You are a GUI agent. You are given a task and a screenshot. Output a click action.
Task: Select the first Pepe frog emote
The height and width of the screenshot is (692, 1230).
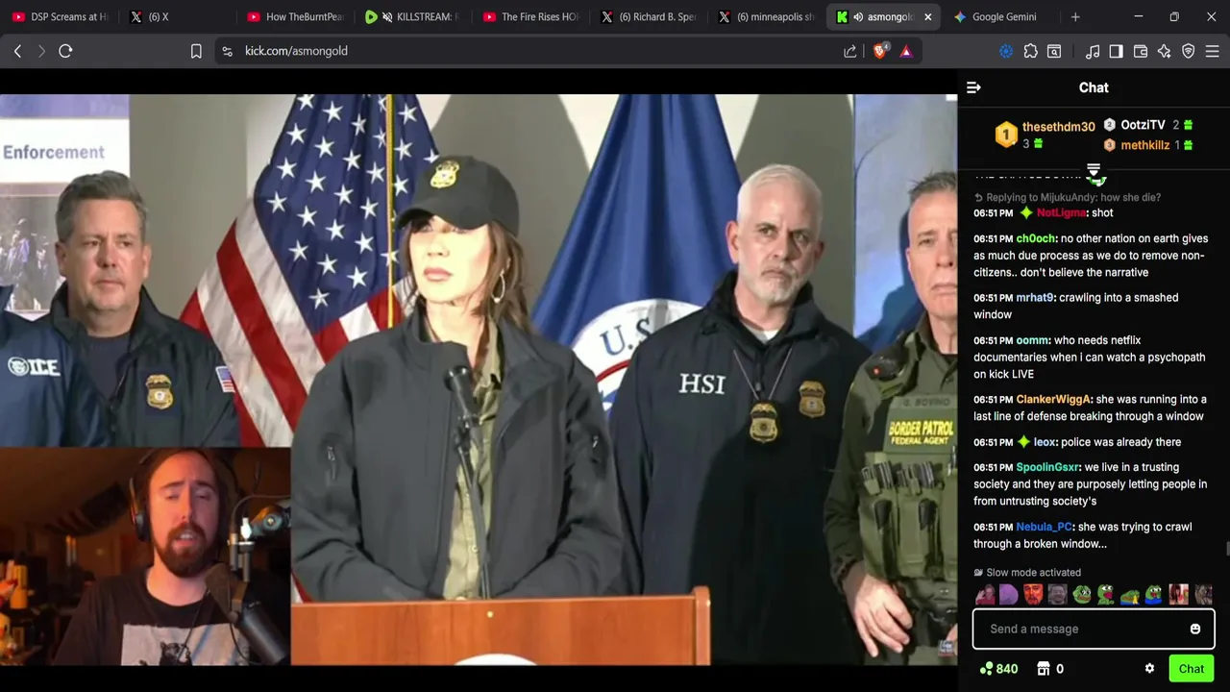[1082, 595]
